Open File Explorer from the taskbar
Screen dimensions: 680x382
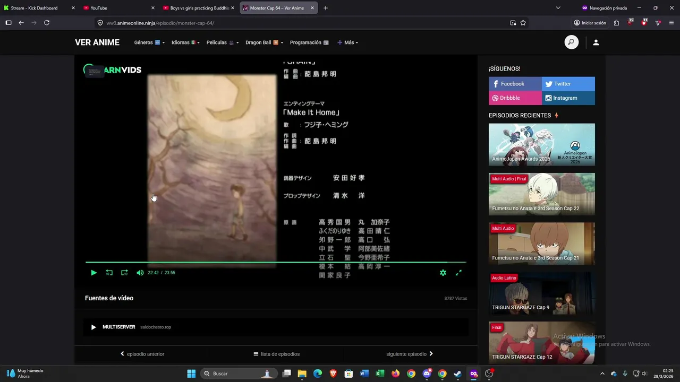point(302,374)
